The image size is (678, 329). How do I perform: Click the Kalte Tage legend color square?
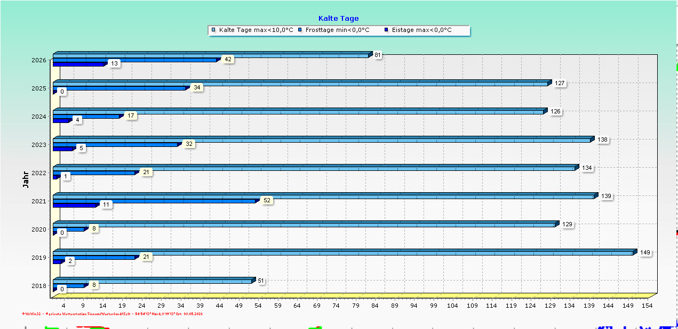point(214,30)
